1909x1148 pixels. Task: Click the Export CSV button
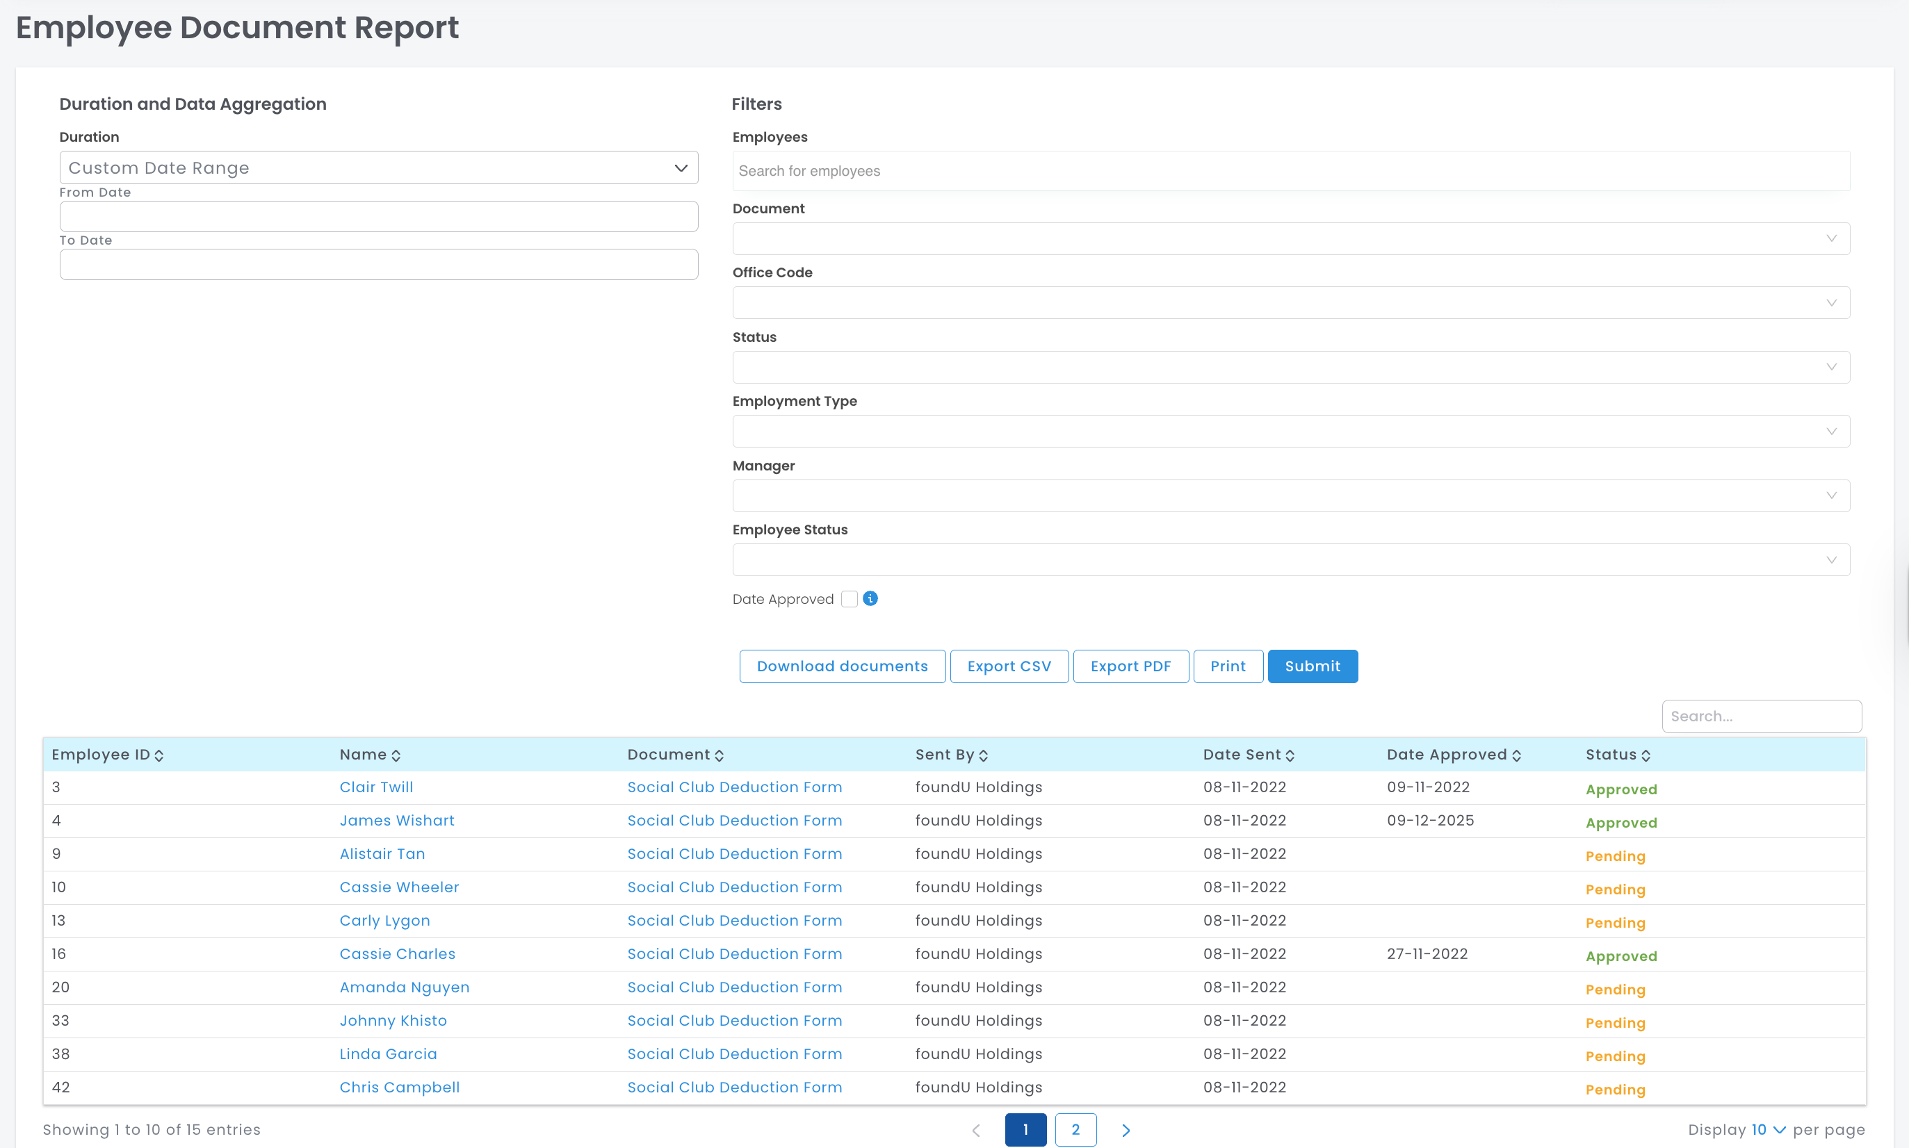(x=1008, y=666)
